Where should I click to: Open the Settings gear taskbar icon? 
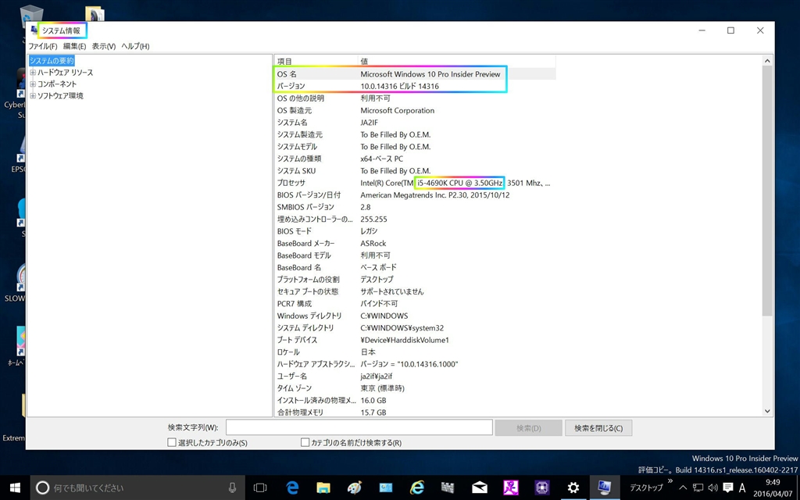(573, 487)
